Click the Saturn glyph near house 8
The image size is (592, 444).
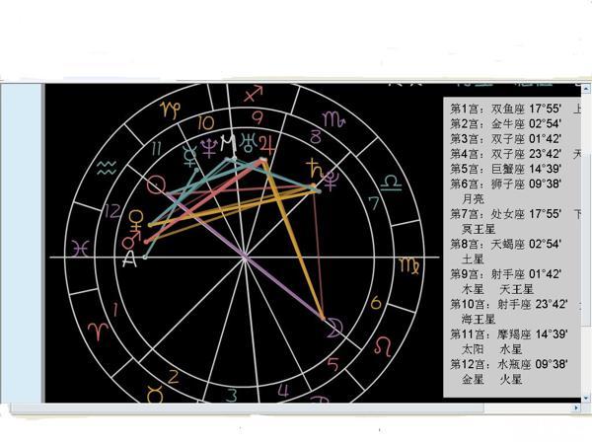click(315, 167)
